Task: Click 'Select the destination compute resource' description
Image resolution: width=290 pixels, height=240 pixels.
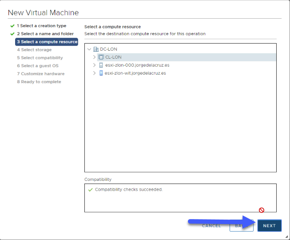Action: coord(145,34)
